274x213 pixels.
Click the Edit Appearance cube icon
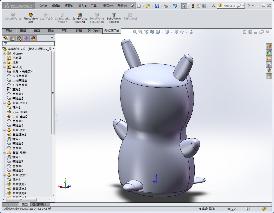(x=176, y=32)
